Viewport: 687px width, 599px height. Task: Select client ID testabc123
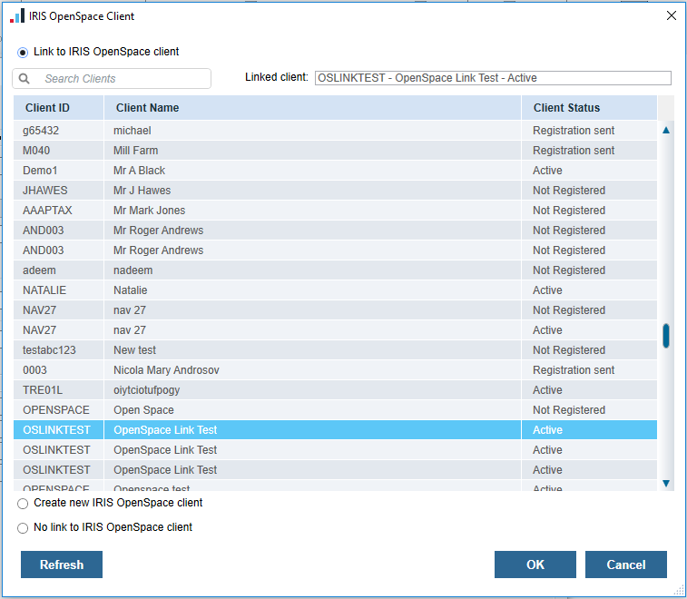pyautogui.click(x=49, y=350)
